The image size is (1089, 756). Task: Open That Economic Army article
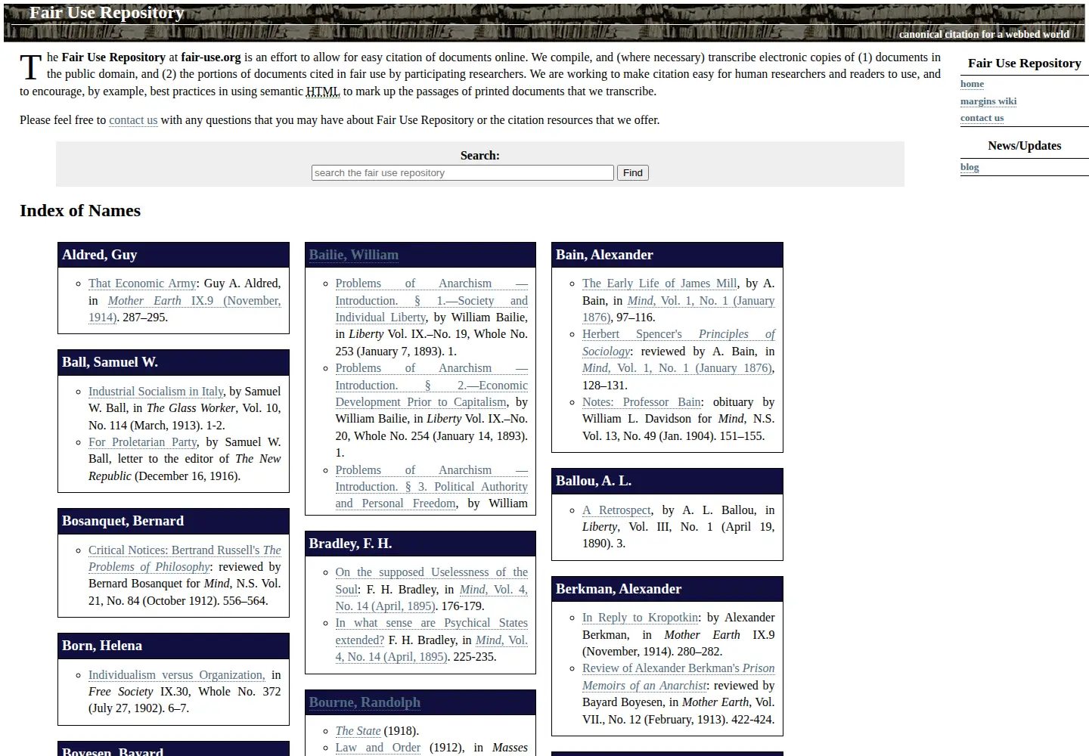142,283
